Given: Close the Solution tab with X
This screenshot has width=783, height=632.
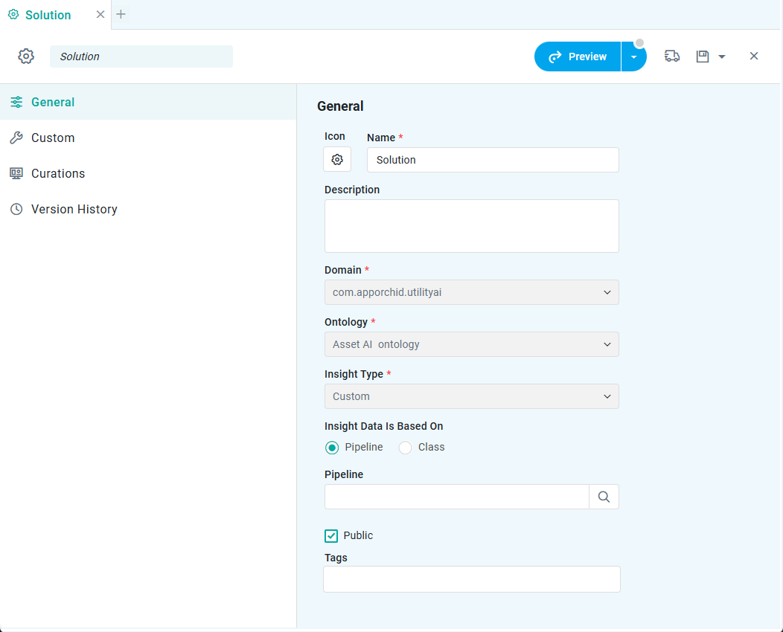Looking at the screenshot, I should 100,15.
